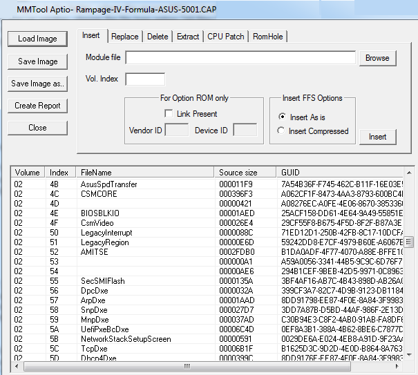Select the row with source size 00000AE6
This screenshot has height=375, width=418.
[207, 271]
